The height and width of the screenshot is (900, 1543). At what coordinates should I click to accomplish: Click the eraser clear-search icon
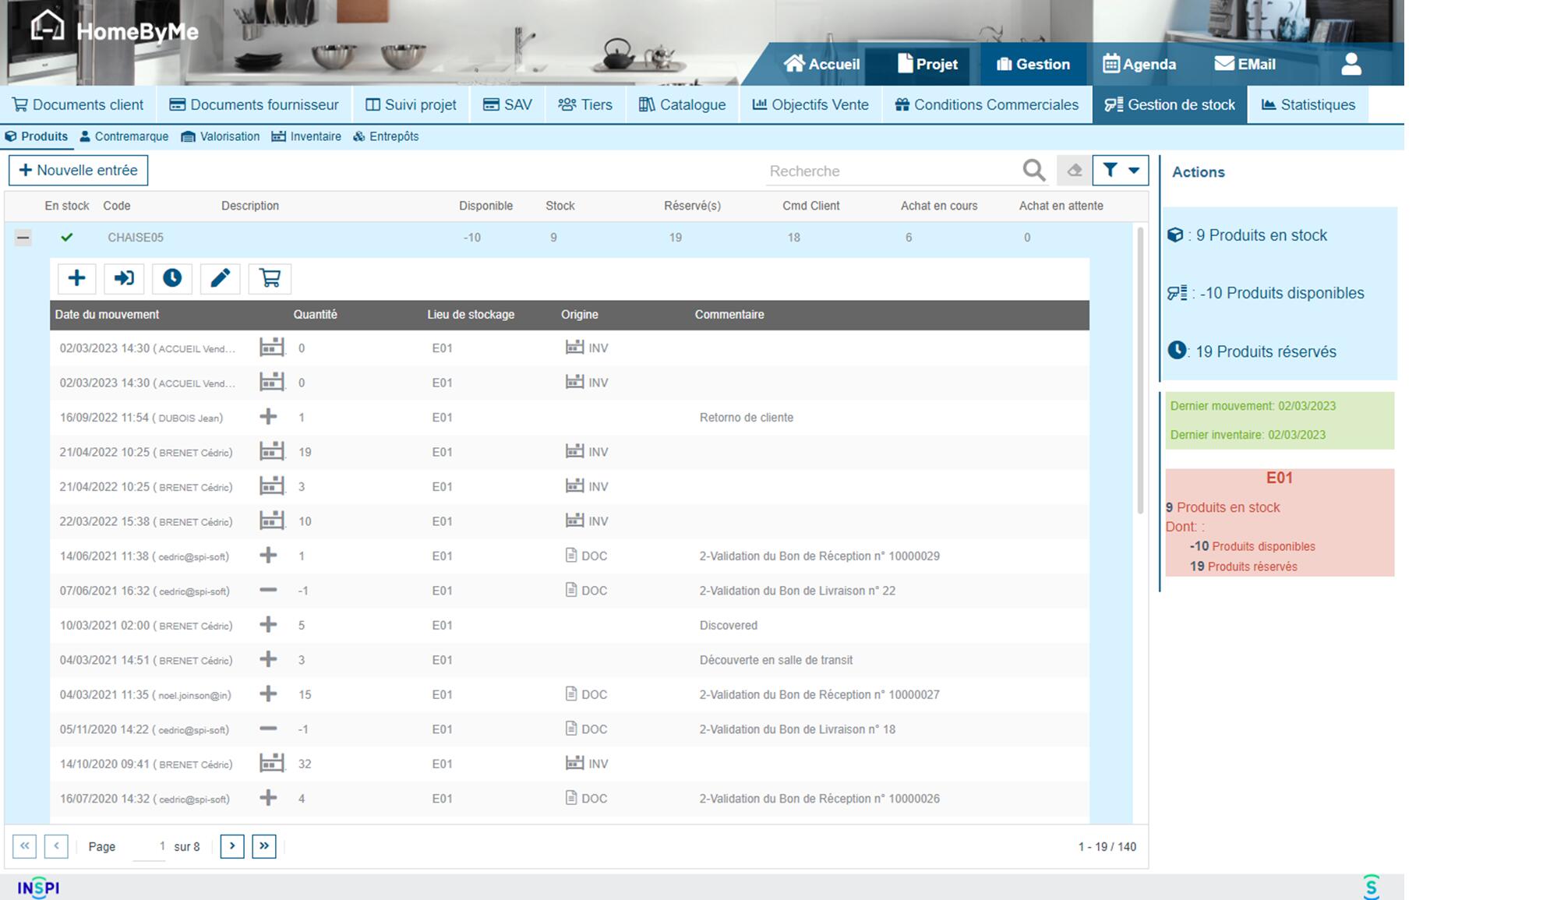point(1074,171)
